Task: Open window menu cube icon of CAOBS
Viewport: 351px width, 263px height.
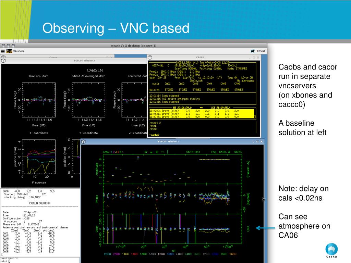Action: 150,58
